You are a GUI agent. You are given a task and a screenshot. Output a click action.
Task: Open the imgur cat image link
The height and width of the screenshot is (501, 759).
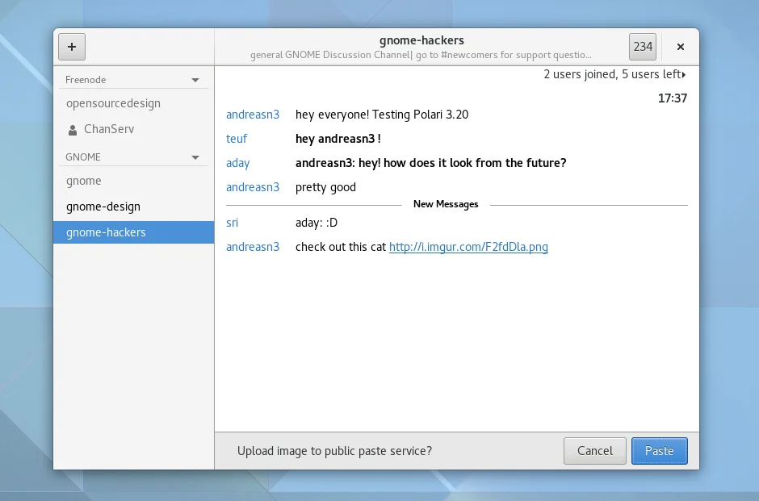pos(468,247)
